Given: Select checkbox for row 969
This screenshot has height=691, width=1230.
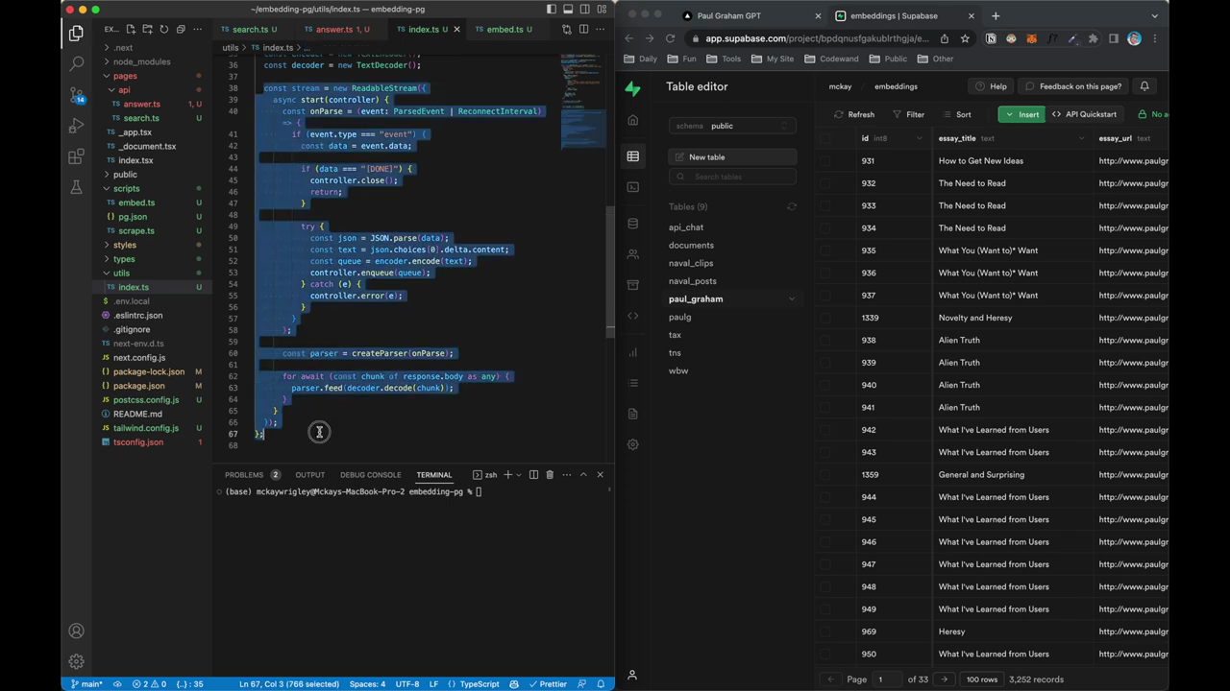Looking at the screenshot, I should tap(825, 631).
